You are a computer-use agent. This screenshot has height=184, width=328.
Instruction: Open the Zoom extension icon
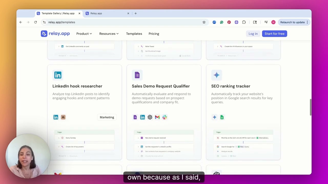[214, 22]
